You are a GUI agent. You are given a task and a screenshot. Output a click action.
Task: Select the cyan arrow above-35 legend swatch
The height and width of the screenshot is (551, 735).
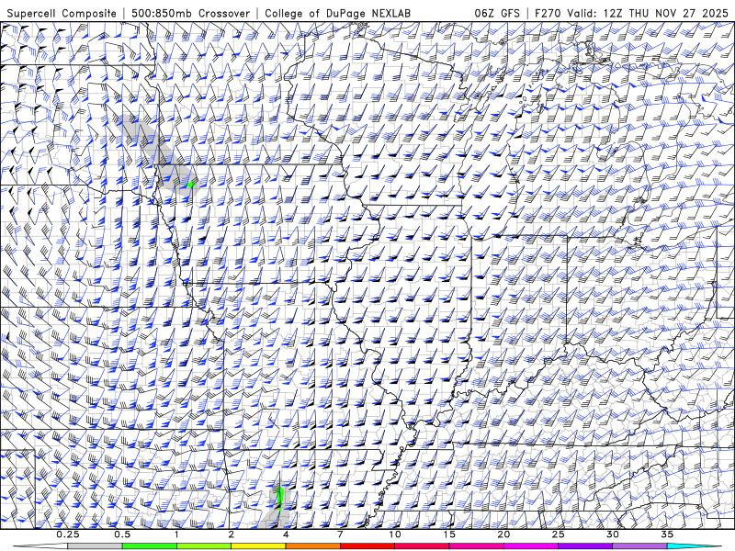[694, 546]
